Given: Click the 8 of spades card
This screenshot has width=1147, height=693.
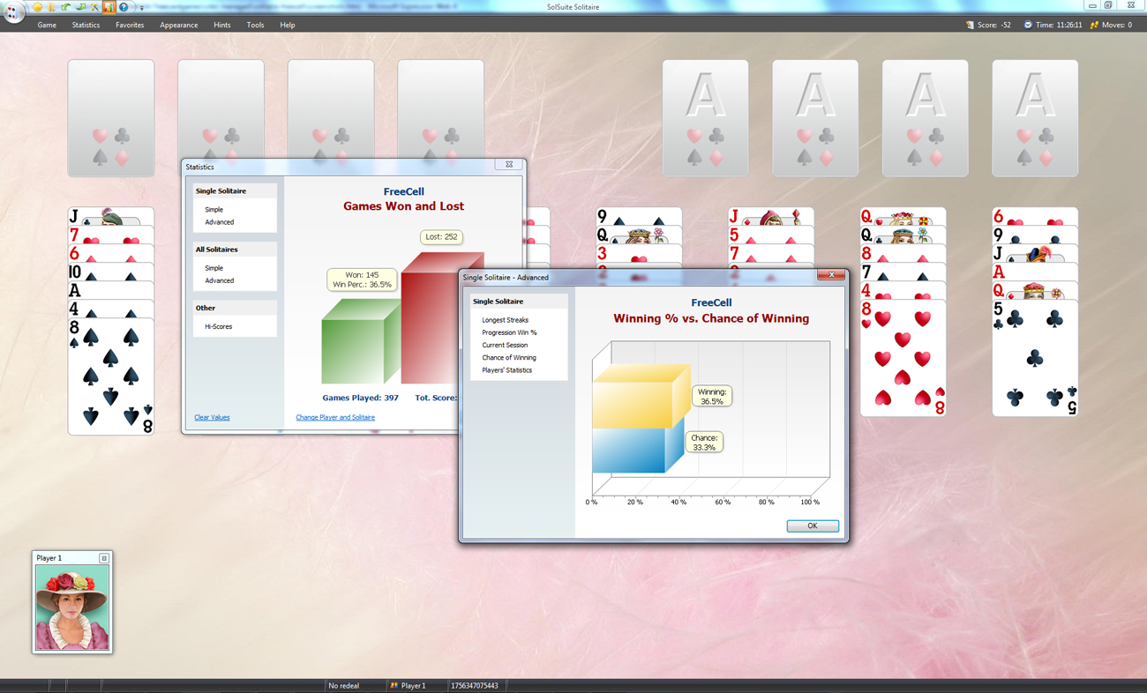Looking at the screenshot, I should [111, 376].
